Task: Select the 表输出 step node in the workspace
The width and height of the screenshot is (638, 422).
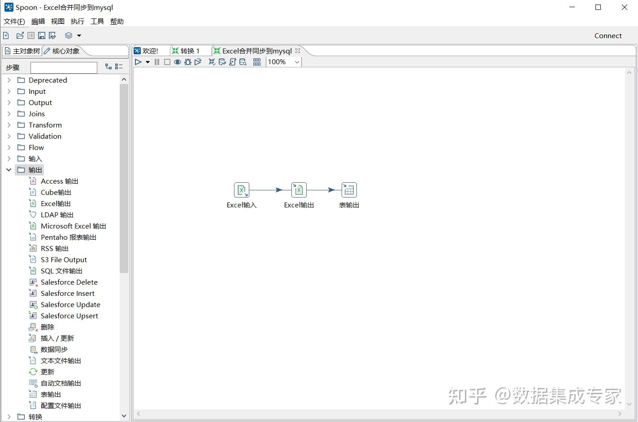Action: 349,189
